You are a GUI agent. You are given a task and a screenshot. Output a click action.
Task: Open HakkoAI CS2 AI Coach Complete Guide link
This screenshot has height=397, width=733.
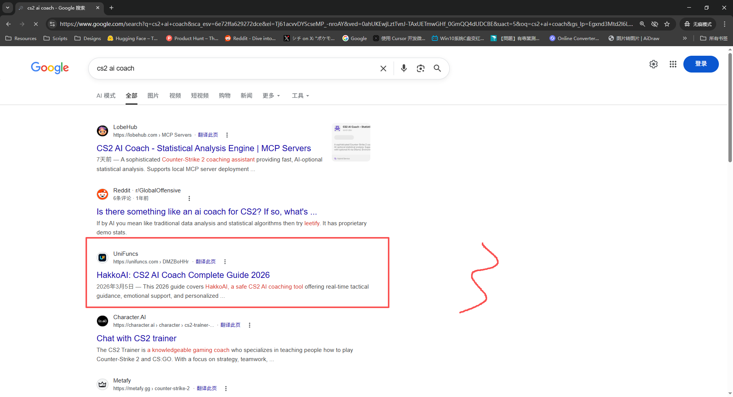pyautogui.click(x=183, y=275)
